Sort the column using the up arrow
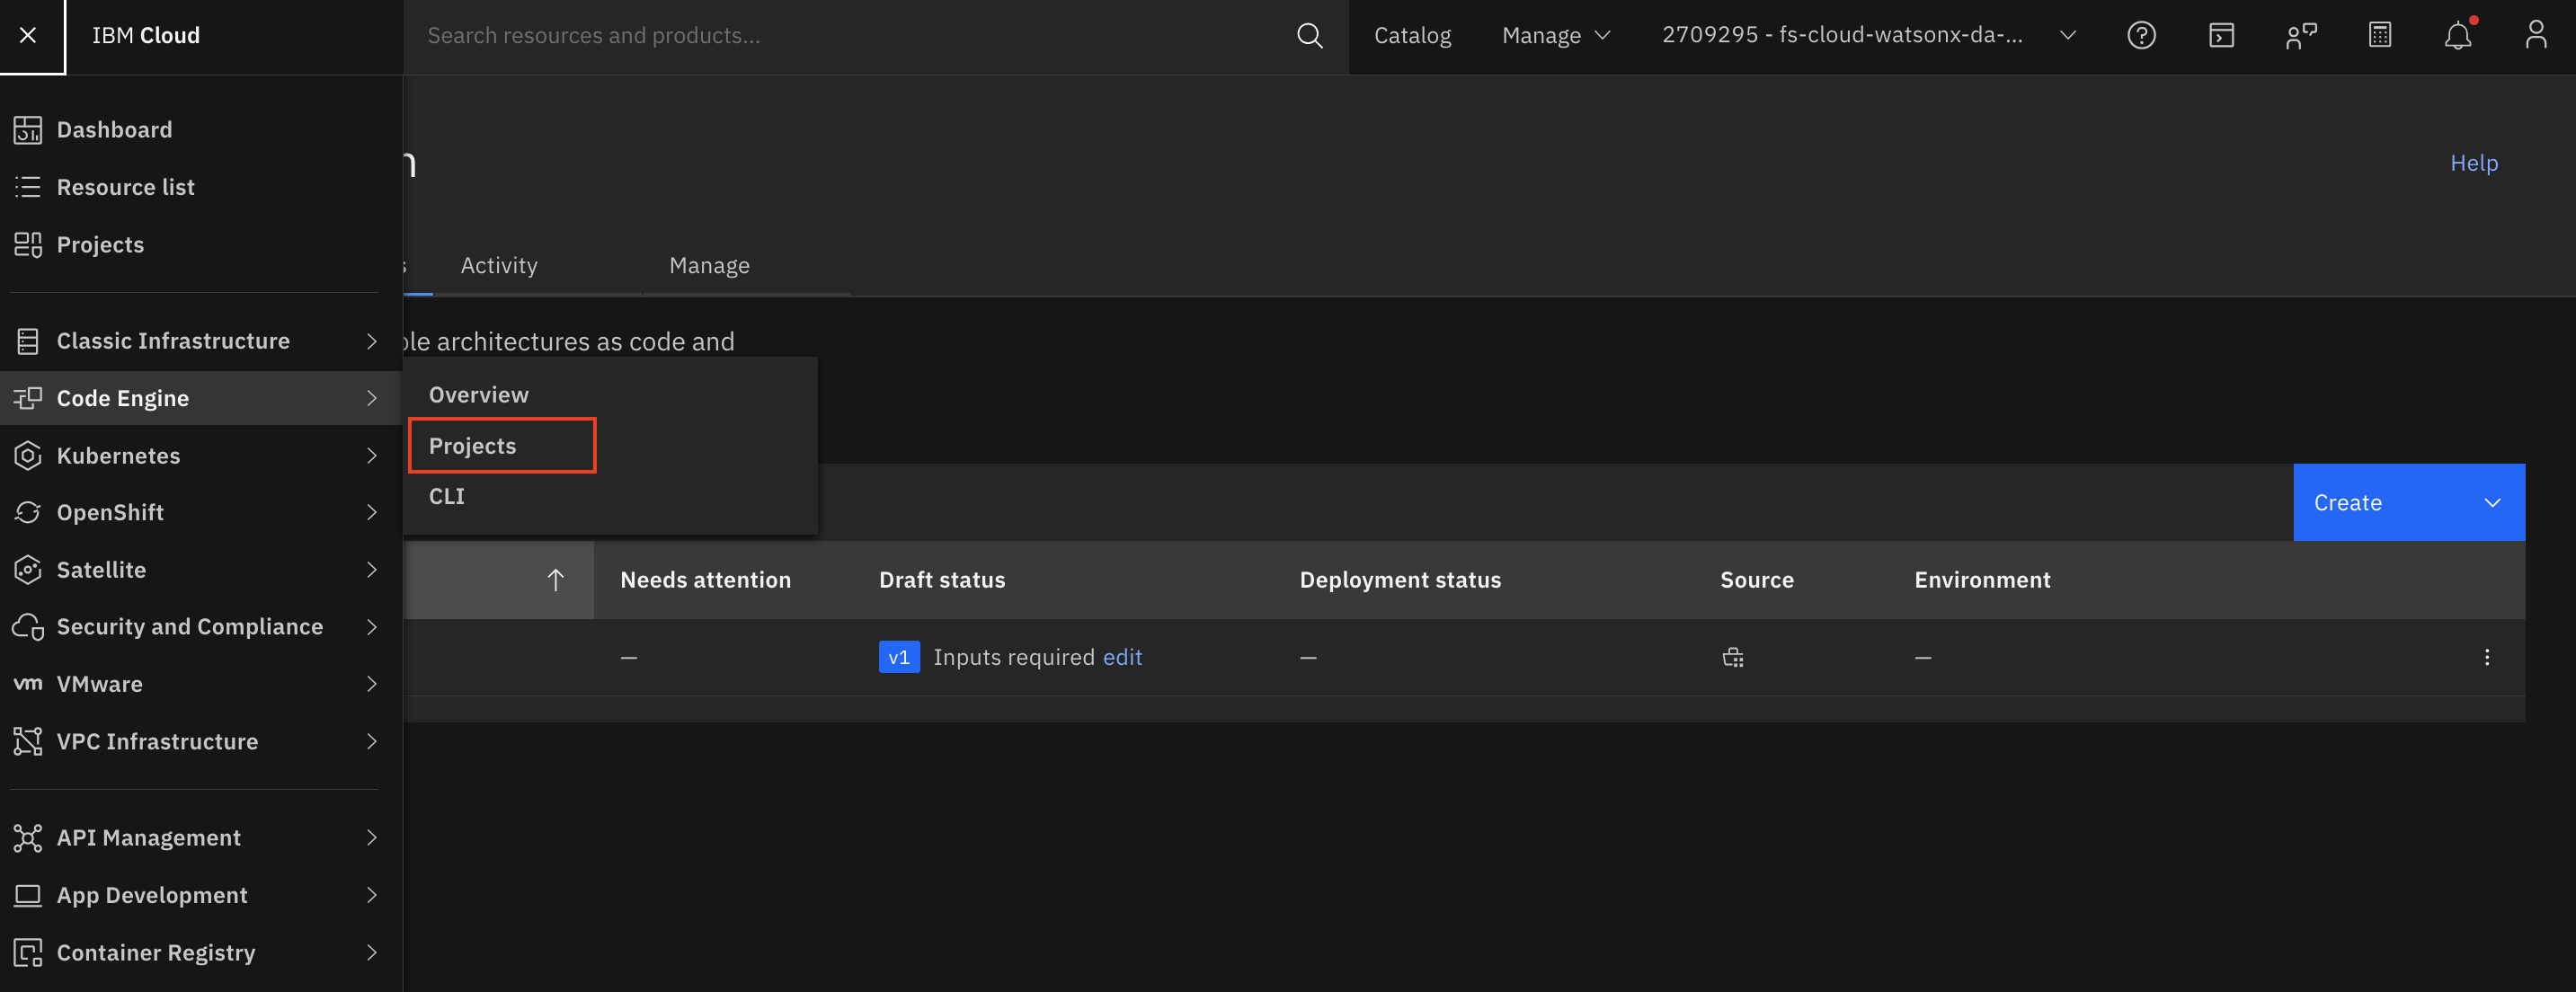Screen dimensions: 2576x992 point(555,580)
